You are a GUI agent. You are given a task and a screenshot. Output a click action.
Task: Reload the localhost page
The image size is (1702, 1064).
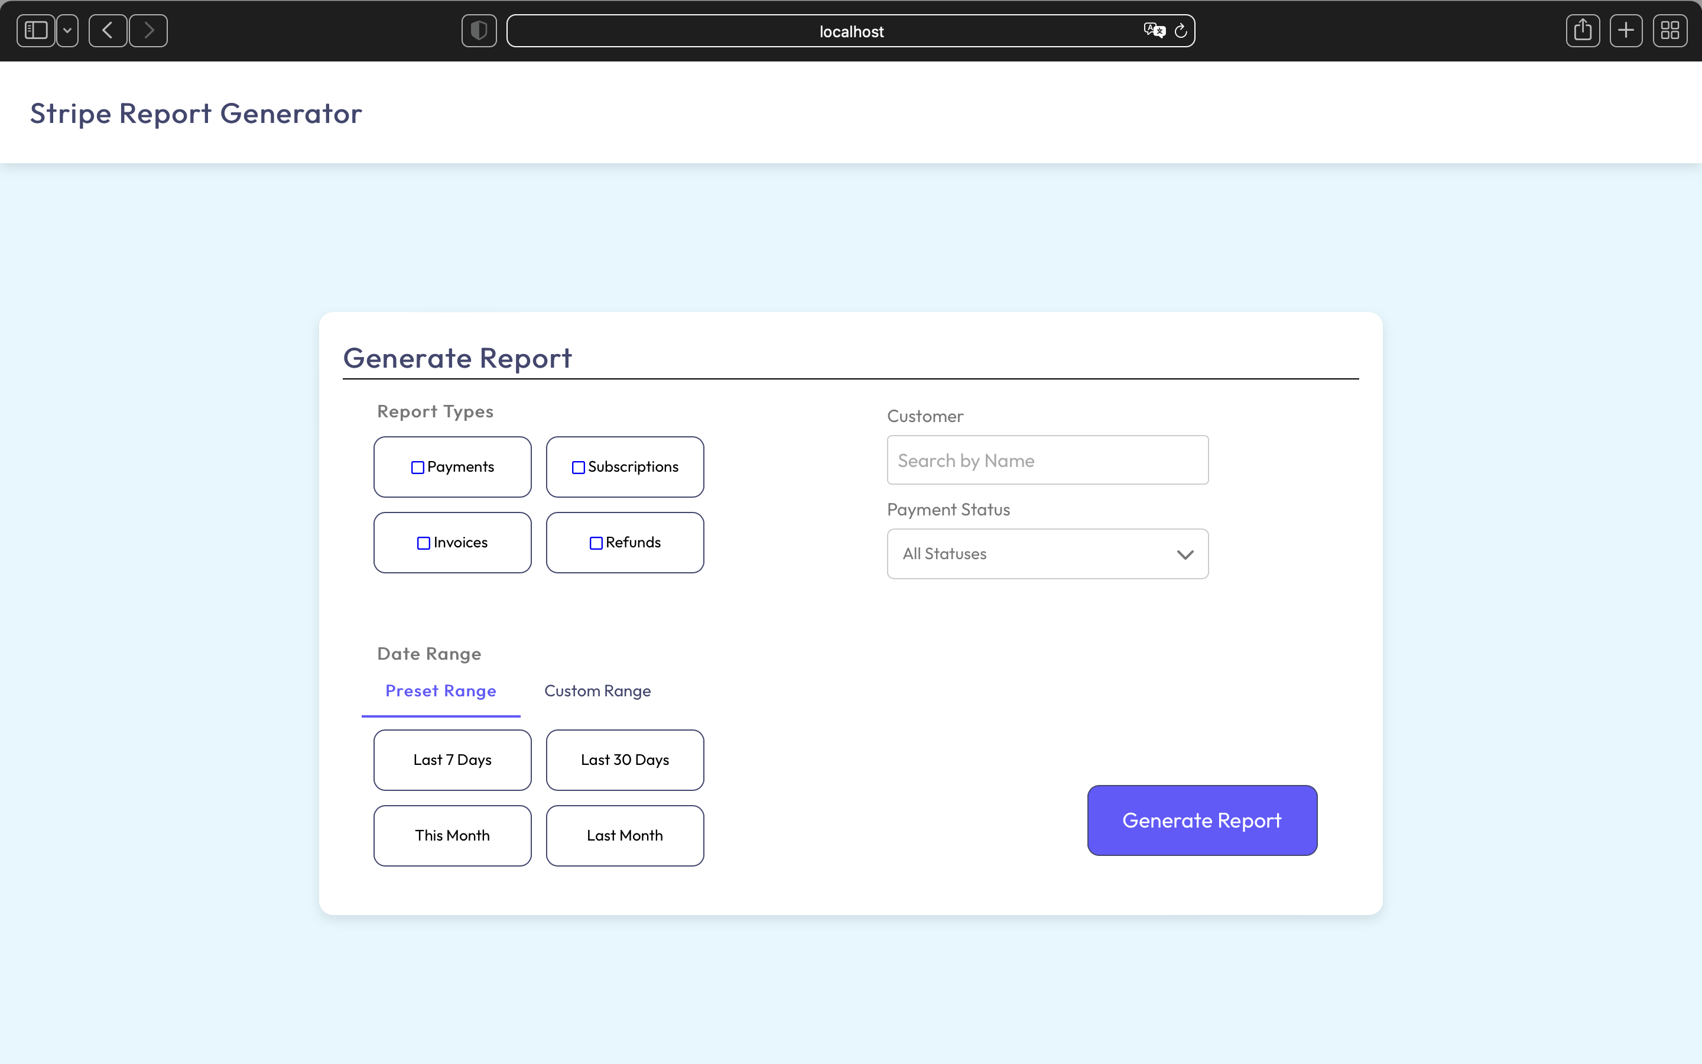pos(1180,30)
